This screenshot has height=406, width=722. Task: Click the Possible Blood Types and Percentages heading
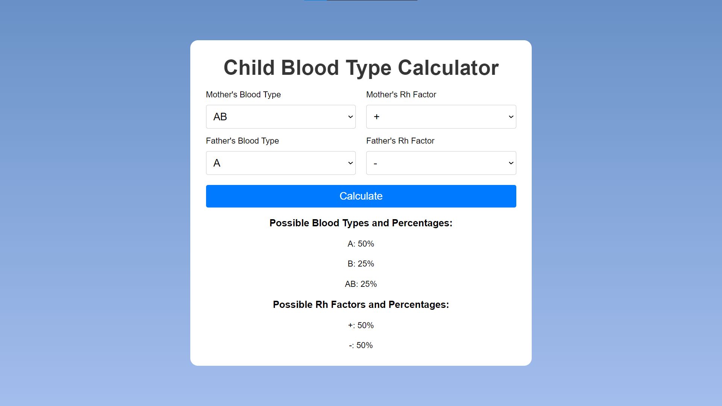(x=361, y=223)
